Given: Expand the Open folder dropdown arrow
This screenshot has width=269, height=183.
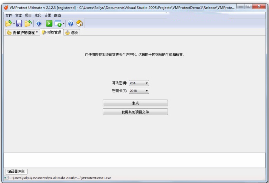Looking at the screenshot, I should click(14, 23).
